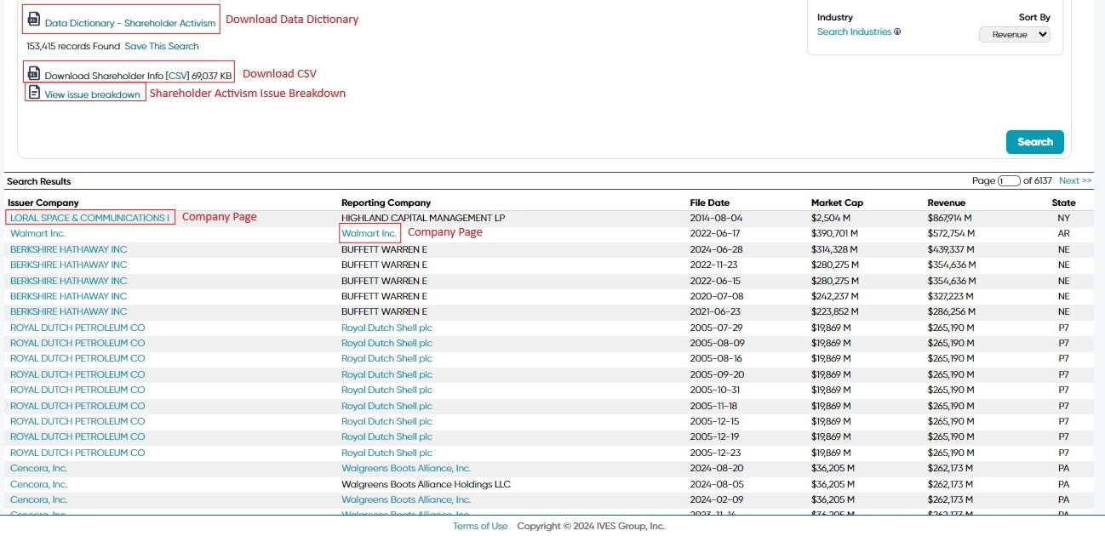Click the teal Search button
Viewport: 1105px width, 536px height.
pos(1035,142)
